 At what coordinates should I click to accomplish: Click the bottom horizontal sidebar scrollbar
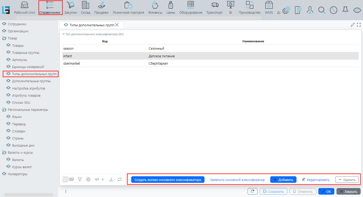pyautogui.click(x=29, y=195)
